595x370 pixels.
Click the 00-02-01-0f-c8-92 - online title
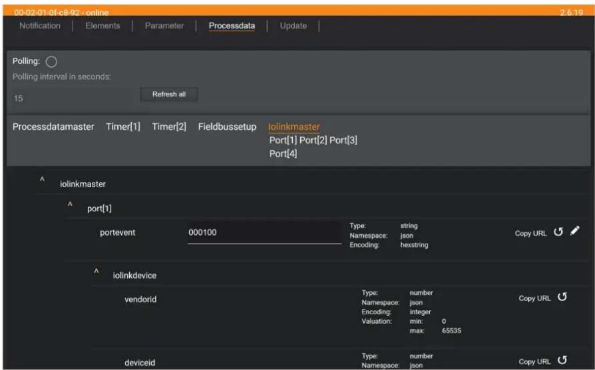61,12
